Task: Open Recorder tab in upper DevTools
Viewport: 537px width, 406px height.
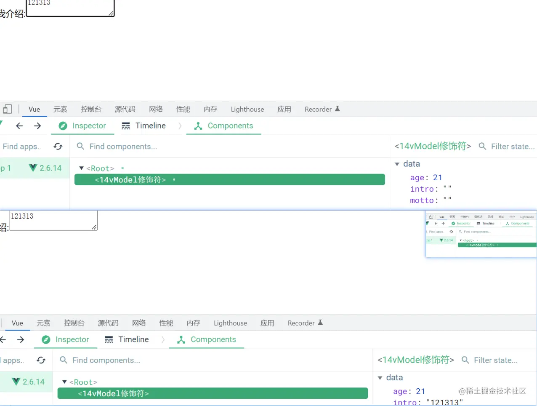Action: click(322, 109)
